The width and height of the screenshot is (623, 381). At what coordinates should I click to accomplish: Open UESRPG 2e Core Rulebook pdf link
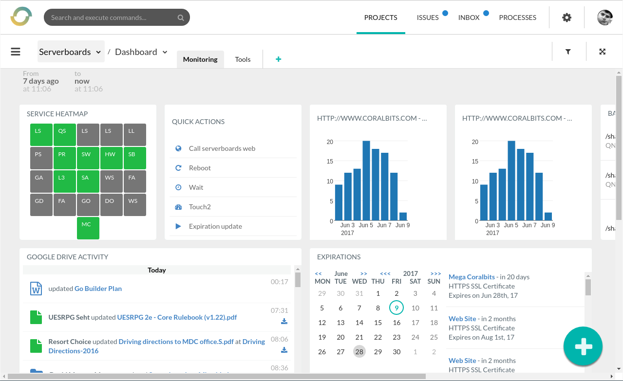(x=177, y=317)
